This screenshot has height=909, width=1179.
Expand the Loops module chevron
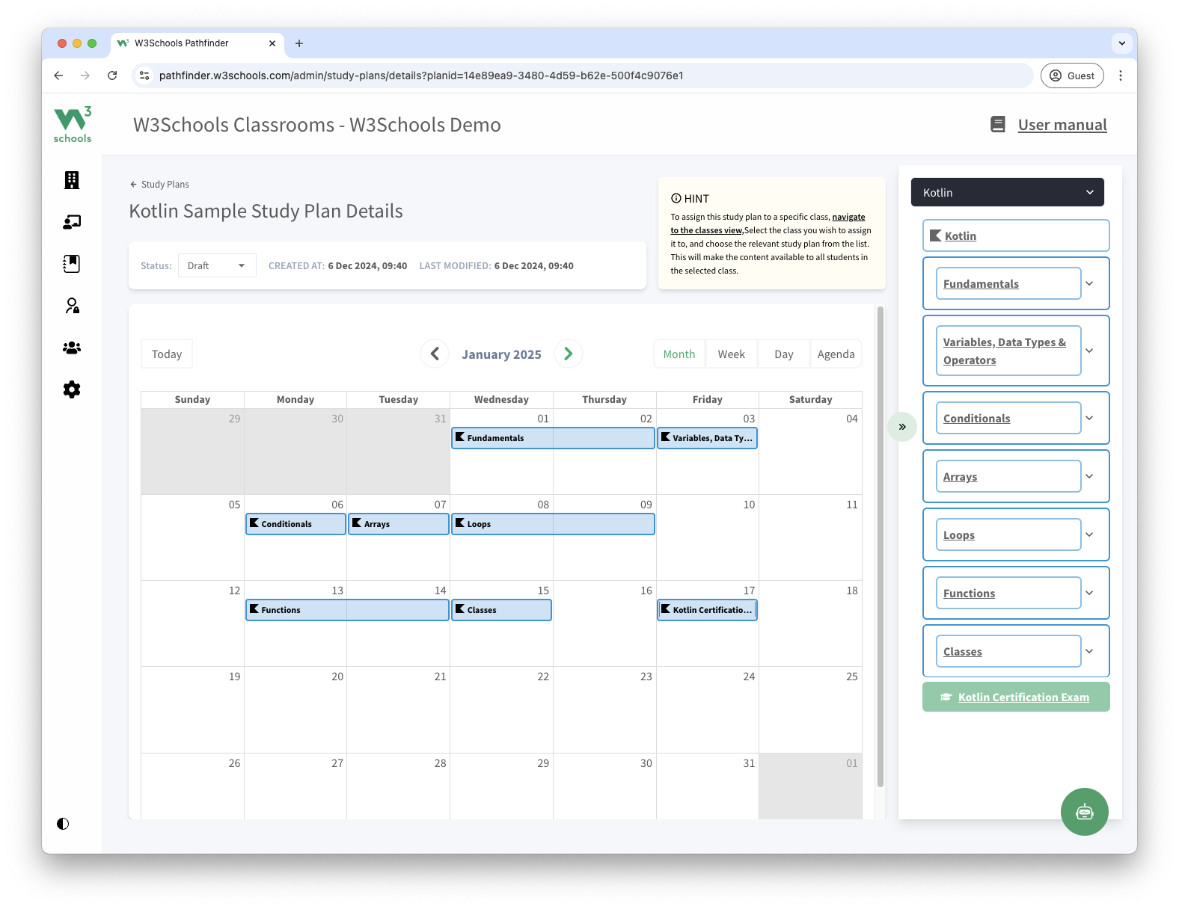coord(1089,535)
